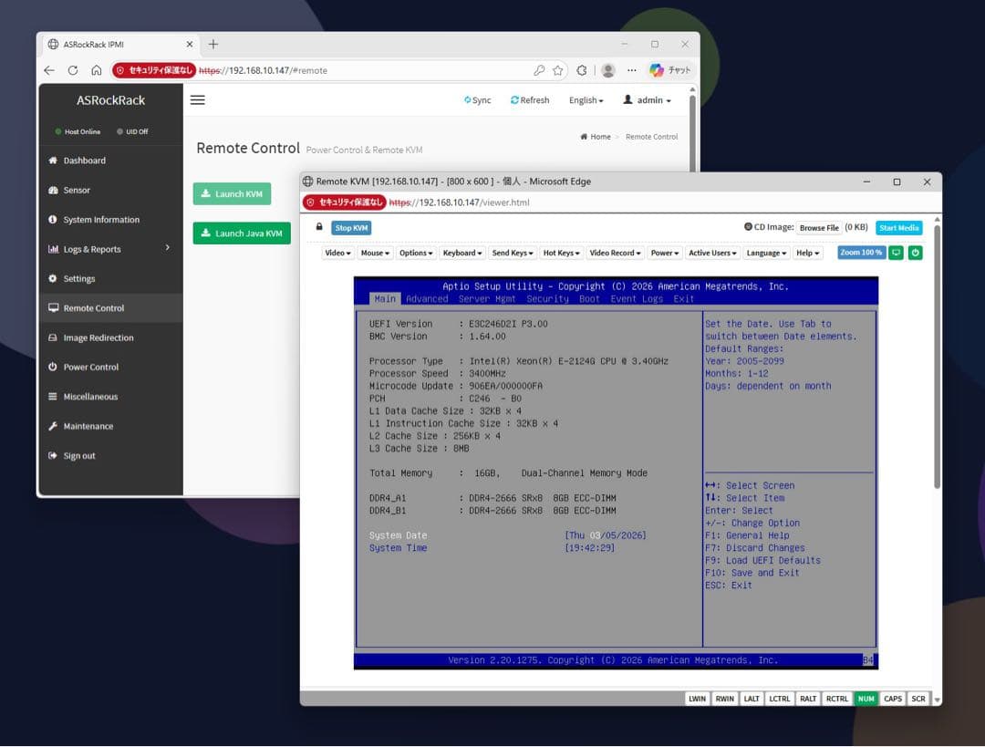The height and width of the screenshot is (747, 985).
Task: Toggle the NUM lock indicator
Action: tap(866, 699)
